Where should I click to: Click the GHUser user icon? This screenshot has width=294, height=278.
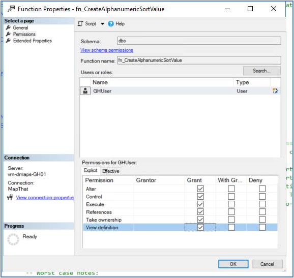coord(85,91)
